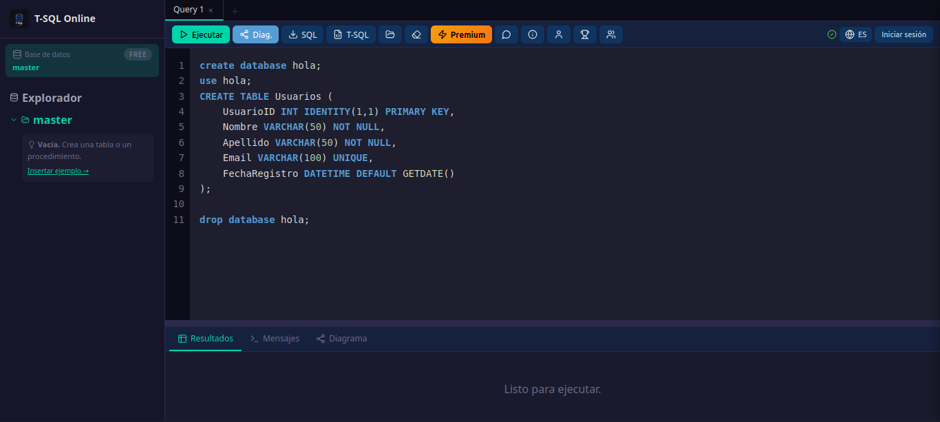Open the Diag. diagram button

pos(256,34)
